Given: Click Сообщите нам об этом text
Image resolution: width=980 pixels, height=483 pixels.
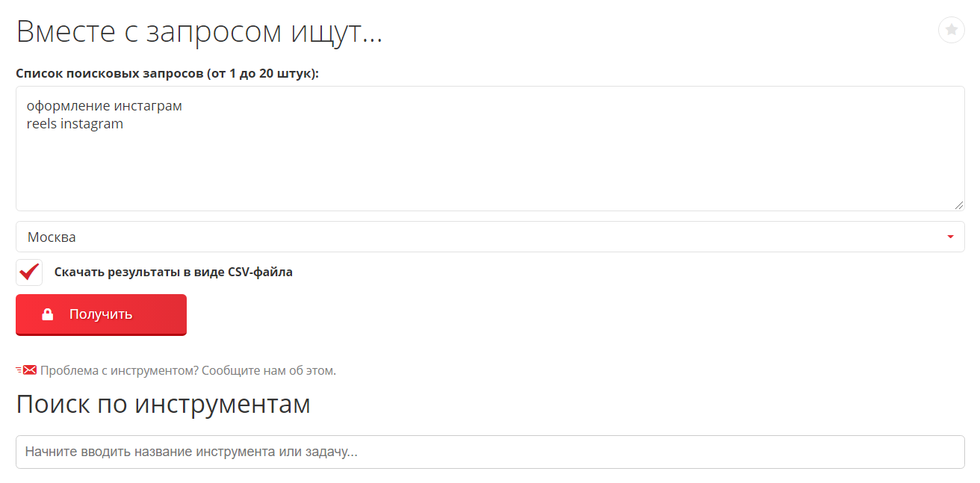Looking at the screenshot, I should [x=269, y=370].
